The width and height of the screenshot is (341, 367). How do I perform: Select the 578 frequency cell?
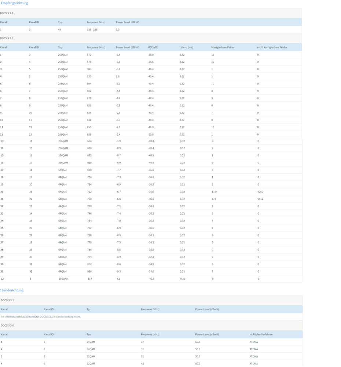click(89, 62)
